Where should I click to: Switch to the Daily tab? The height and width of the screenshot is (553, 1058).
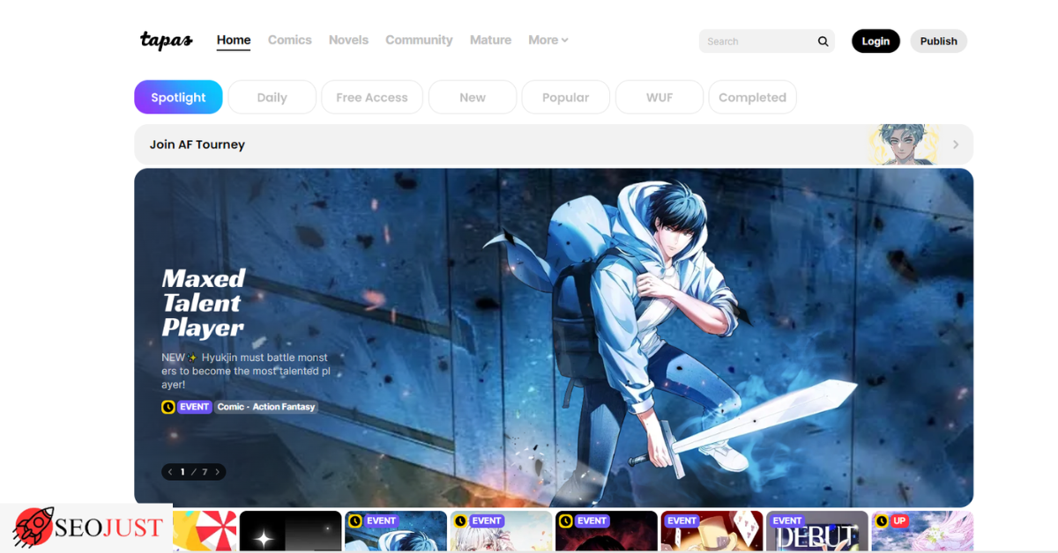[272, 97]
